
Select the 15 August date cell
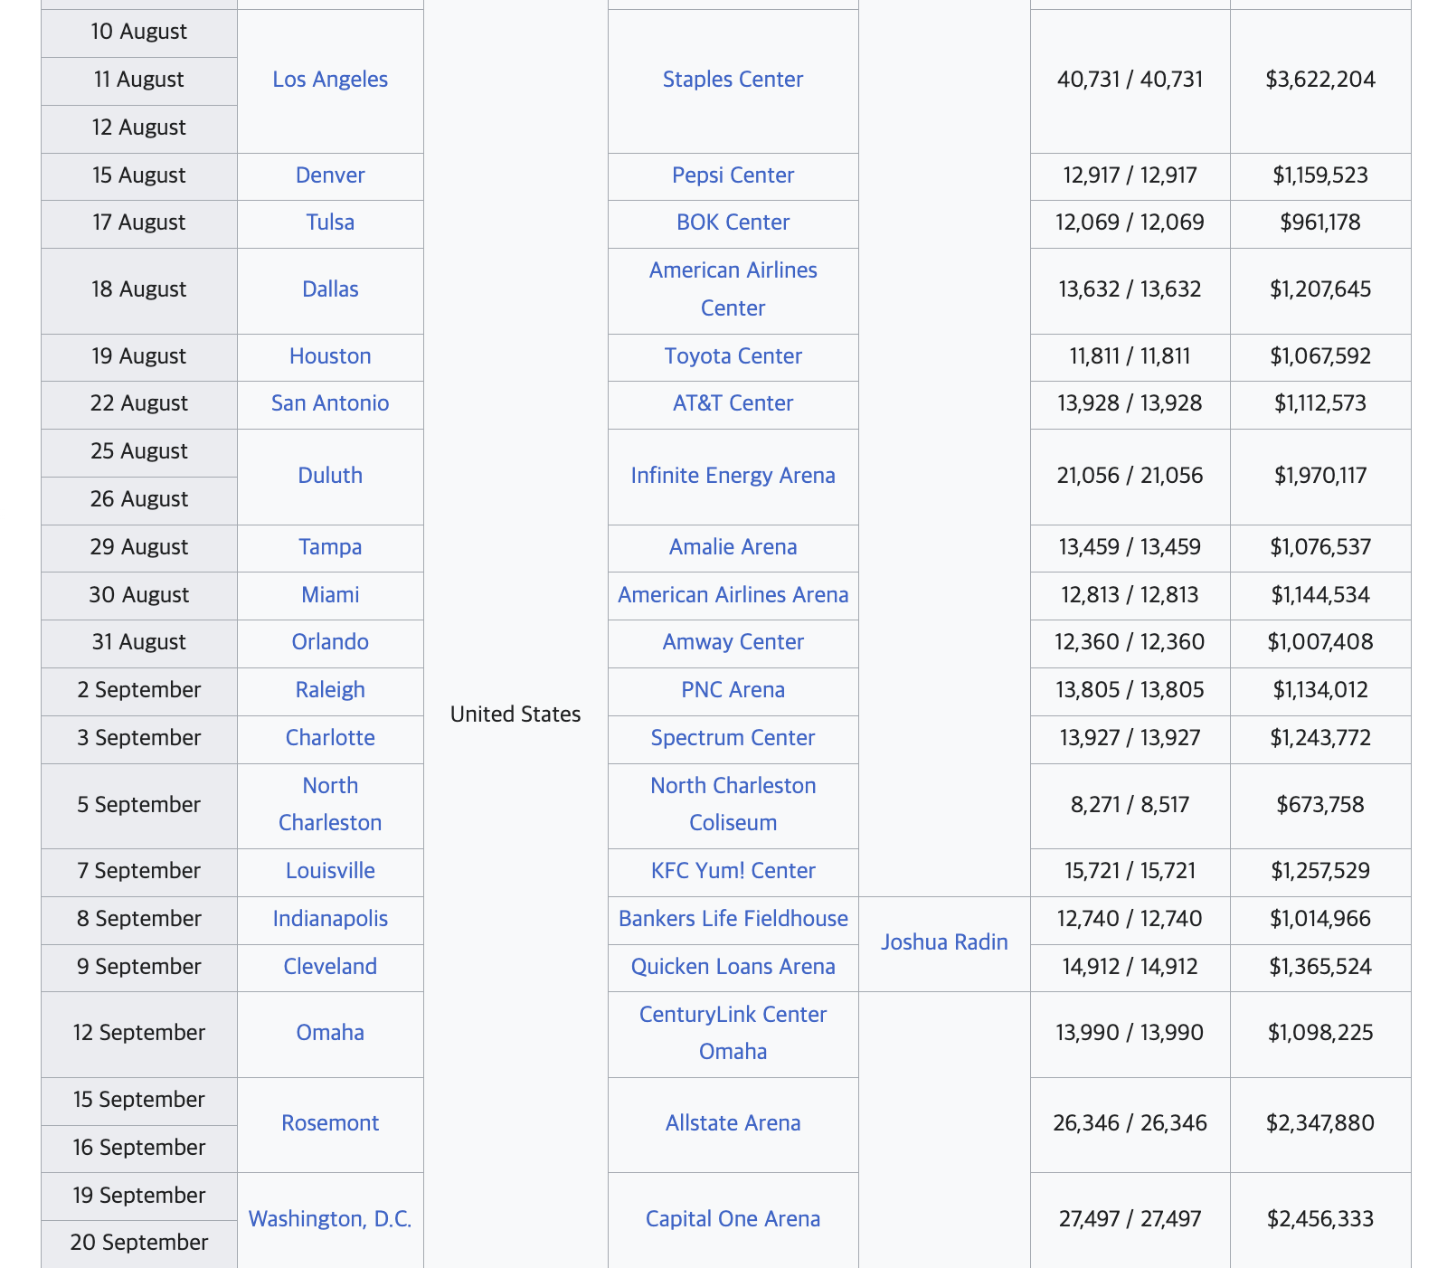click(x=139, y=175)
